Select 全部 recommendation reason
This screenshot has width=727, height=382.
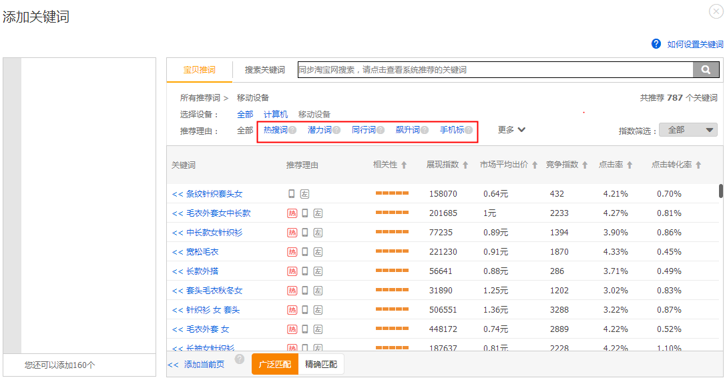pos(245,131)
